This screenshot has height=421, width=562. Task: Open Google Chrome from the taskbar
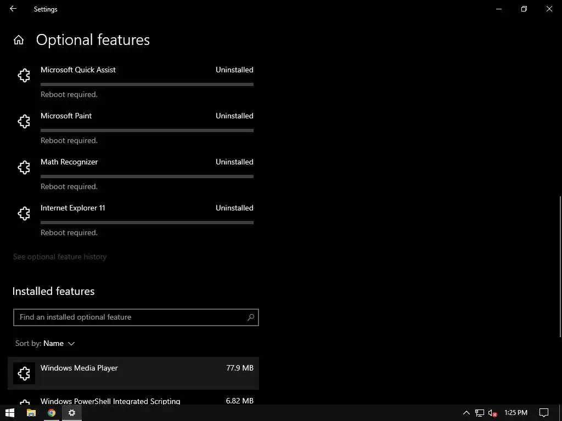(52, 413)
